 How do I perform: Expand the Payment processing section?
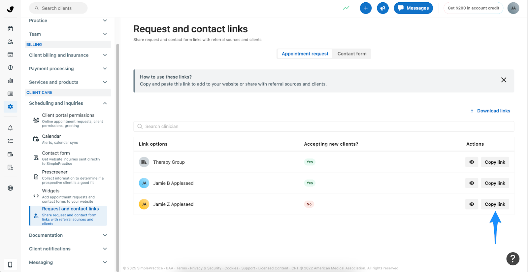tap(68, 69)
